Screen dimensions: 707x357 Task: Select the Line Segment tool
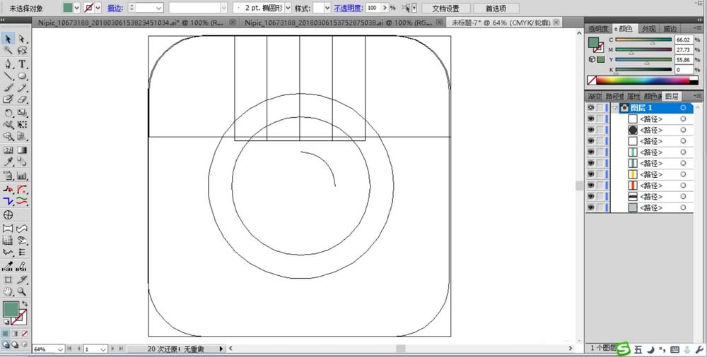coord(8,75)
